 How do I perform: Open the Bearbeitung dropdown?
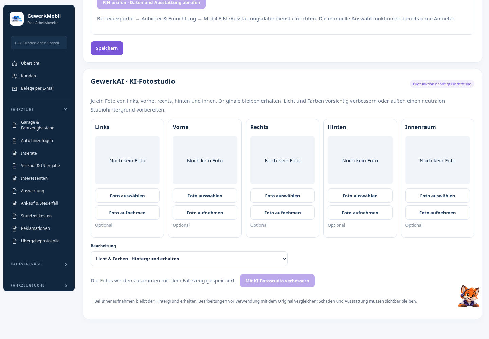tap(189, 259)
